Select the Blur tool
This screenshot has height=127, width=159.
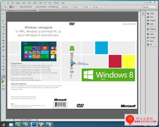click(3, 53)
